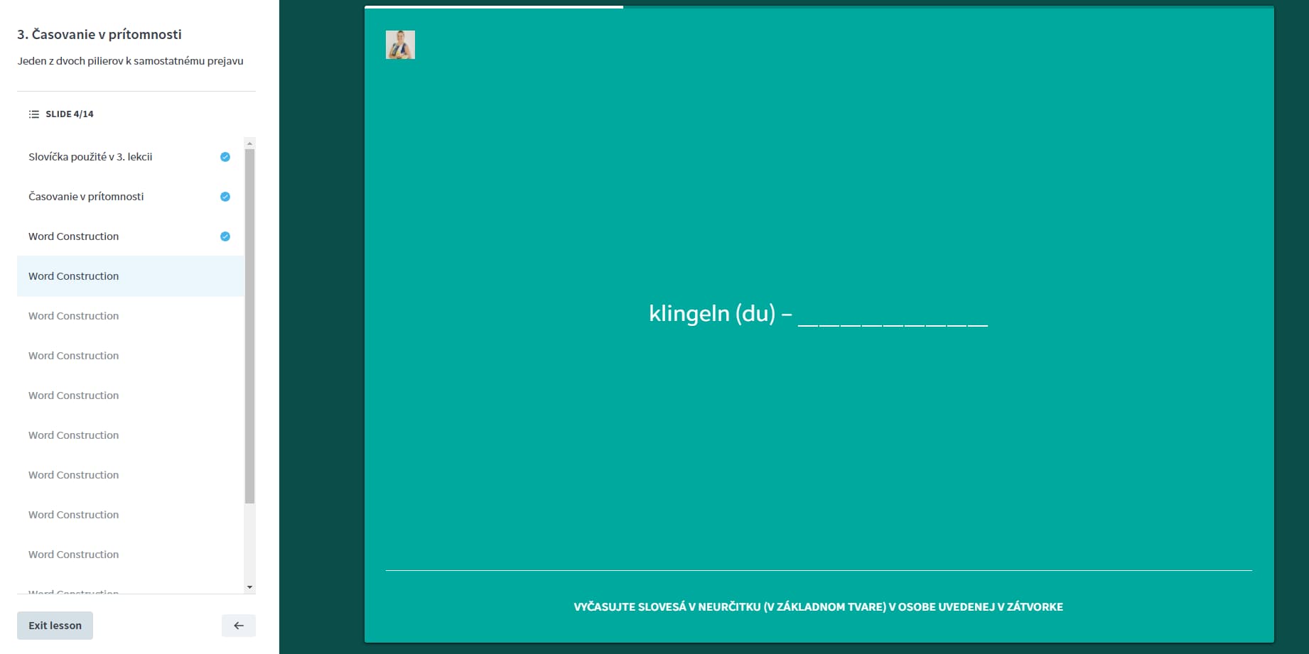Click the SLIDE 4/14 label
The width and height of the screenshot is (1309, 654).
70,114
